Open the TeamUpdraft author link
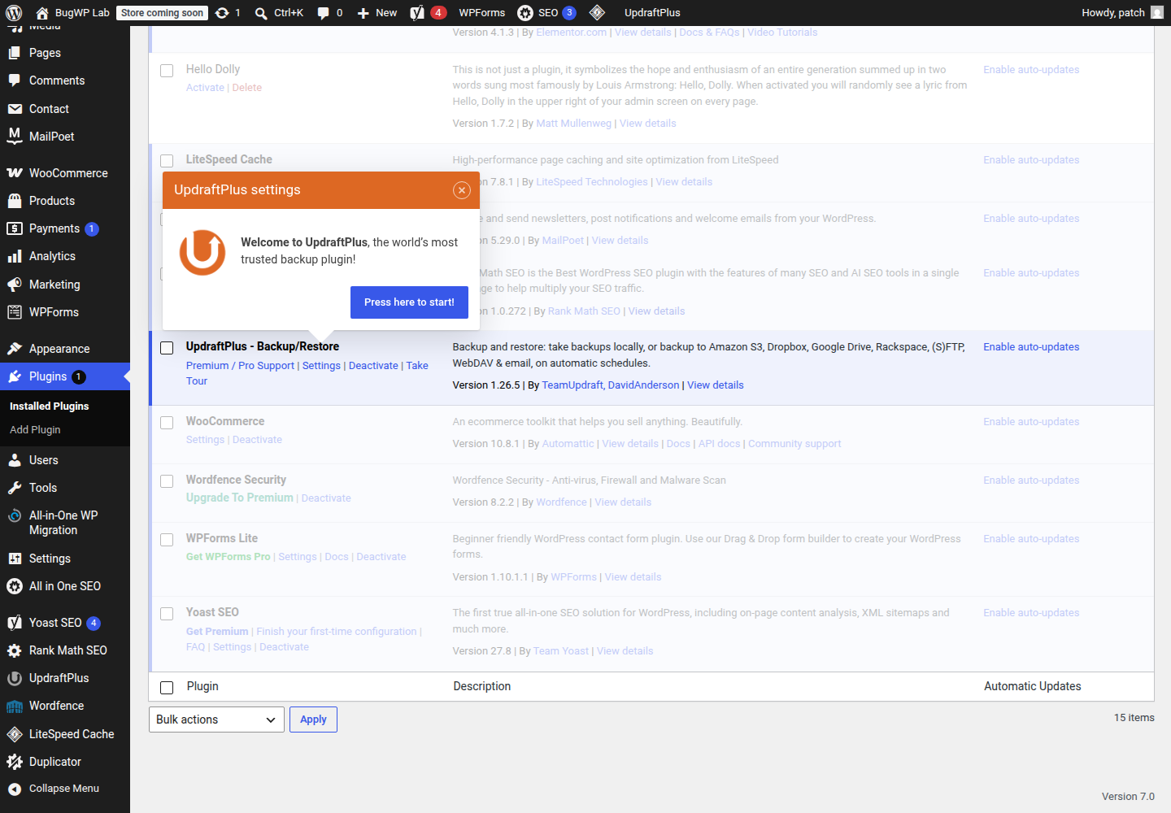Screen dimensions: 1171x813 click(x=572, y=385)
